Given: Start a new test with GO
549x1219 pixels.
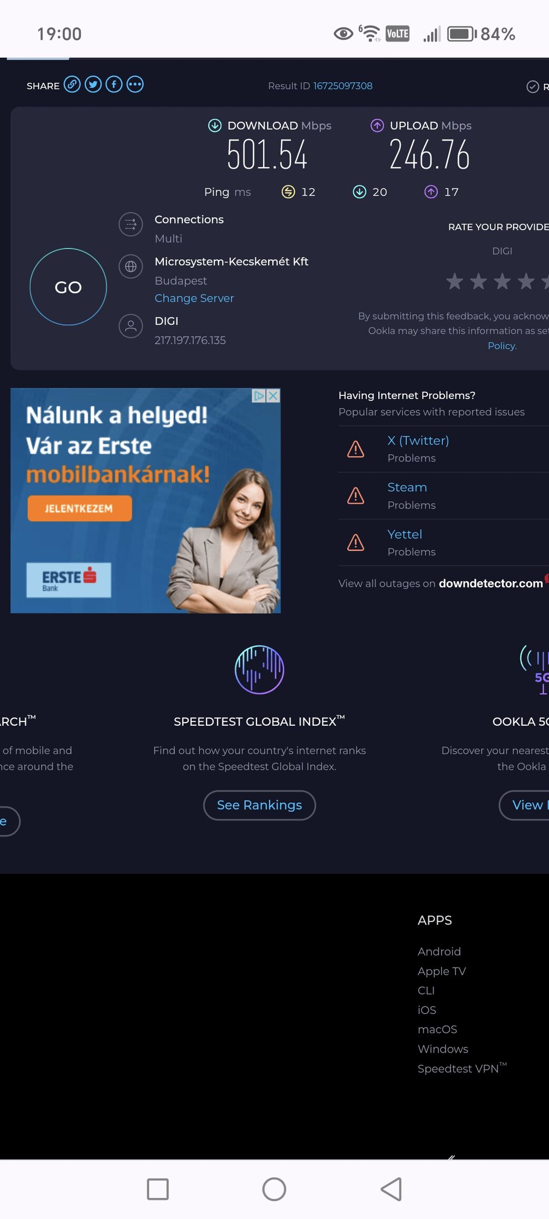Looking at the screenshot, I should [x=68, y=287].
